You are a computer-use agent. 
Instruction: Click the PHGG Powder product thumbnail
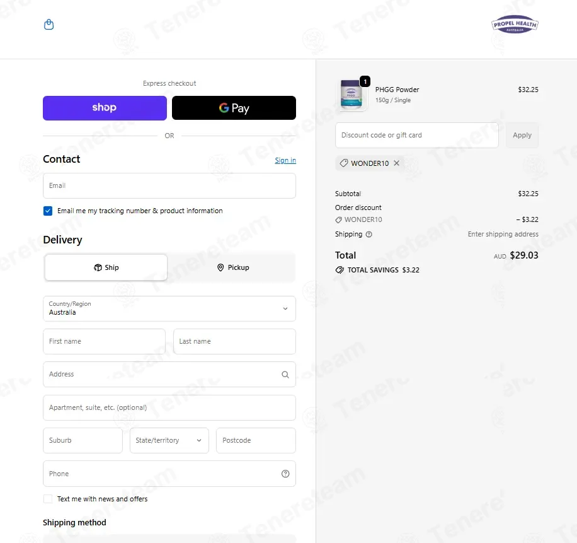coord(351,95)
